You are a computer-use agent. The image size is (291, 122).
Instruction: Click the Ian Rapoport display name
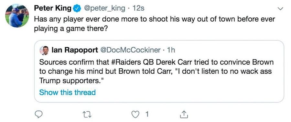75,50
